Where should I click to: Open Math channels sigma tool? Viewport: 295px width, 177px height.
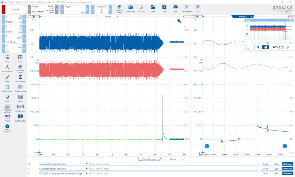coord(20,78)
